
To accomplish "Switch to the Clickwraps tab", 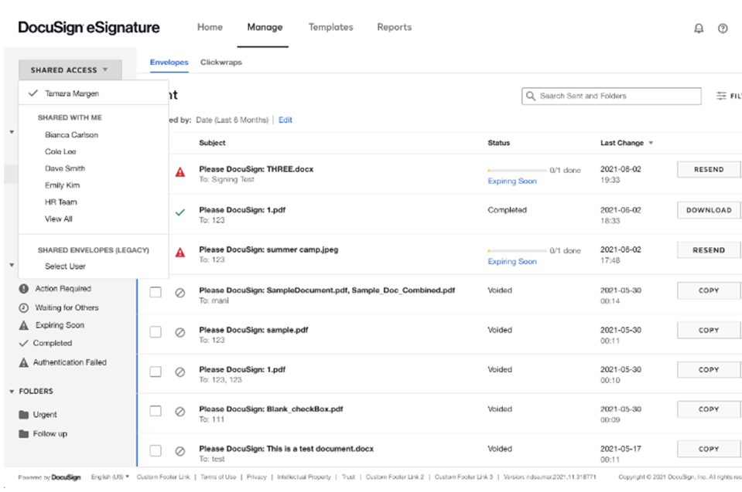I will [x=221, y=63].
